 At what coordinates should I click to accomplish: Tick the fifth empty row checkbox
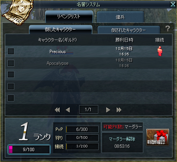[11, 98]
